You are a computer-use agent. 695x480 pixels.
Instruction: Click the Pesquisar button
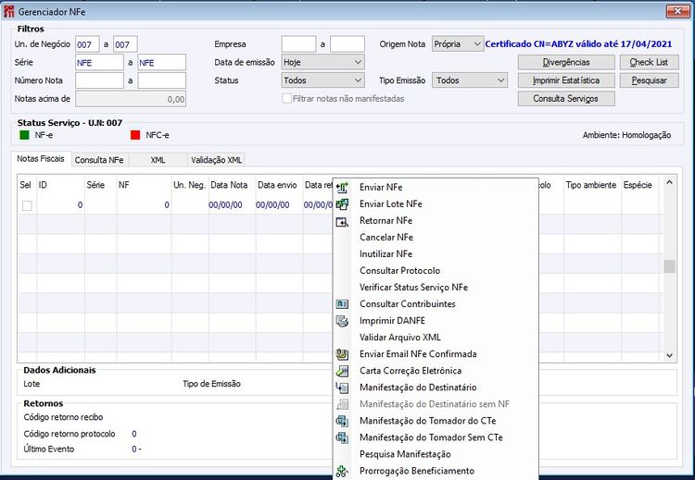(x=649, y=80)
